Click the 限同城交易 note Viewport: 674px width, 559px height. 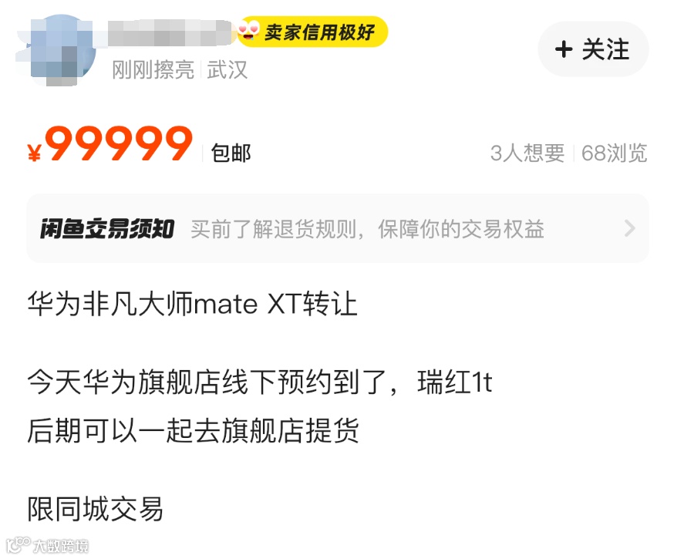(96, 509)
